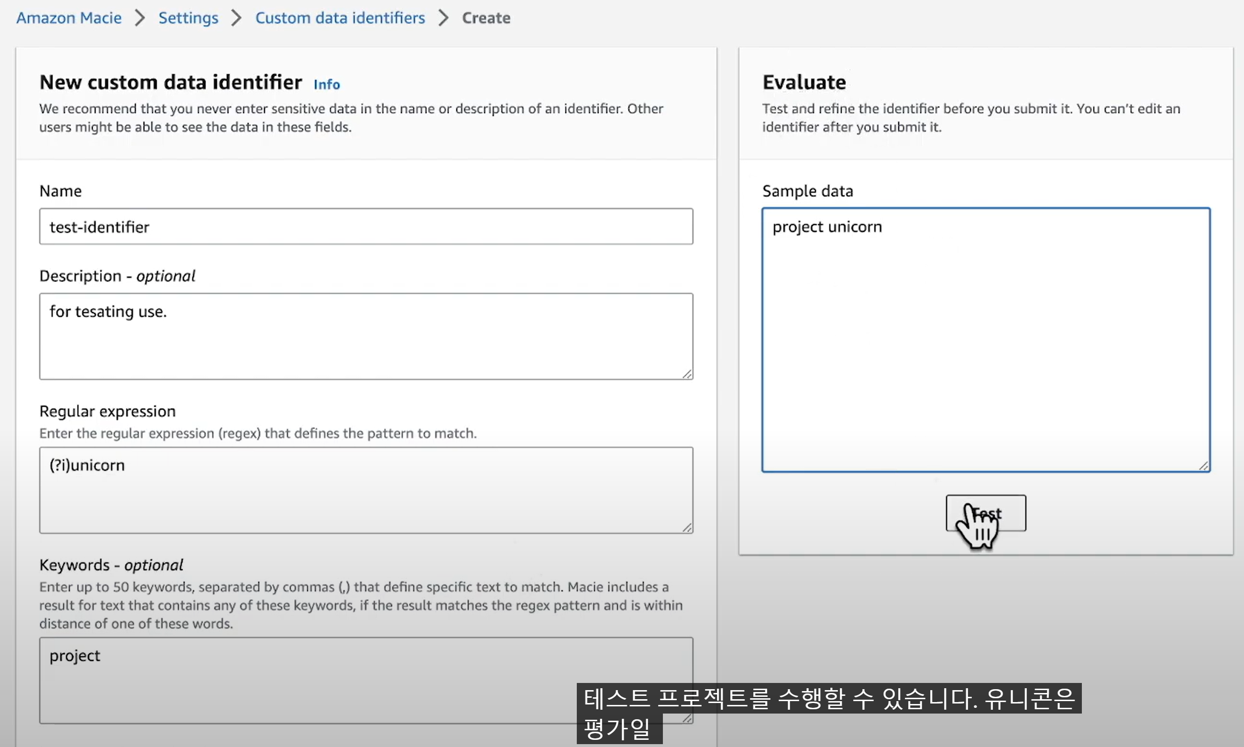This screenshot has height=747, width=1244.
Task: Click chevron after Amazon Macie breadcrumb
Action: coord(140,18)
